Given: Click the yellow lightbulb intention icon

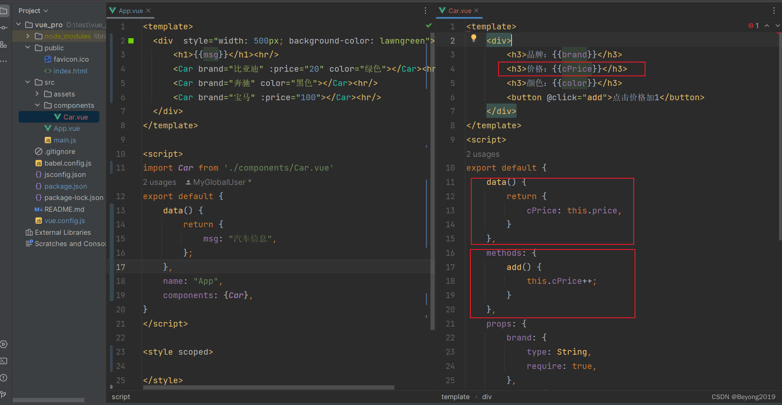Looking at the screenshot, I should [x=474, y=38].
